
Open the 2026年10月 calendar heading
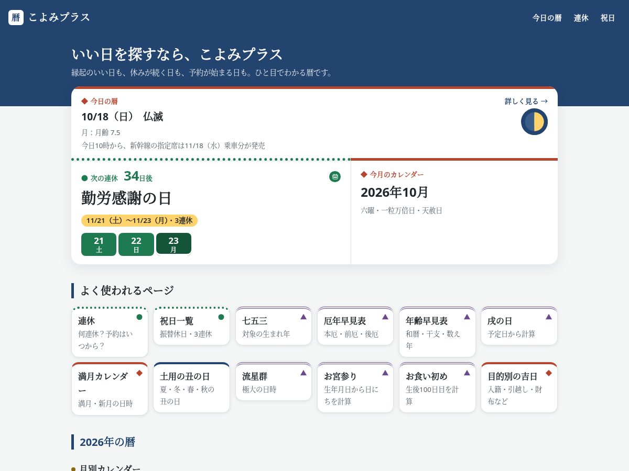point(395,192)
